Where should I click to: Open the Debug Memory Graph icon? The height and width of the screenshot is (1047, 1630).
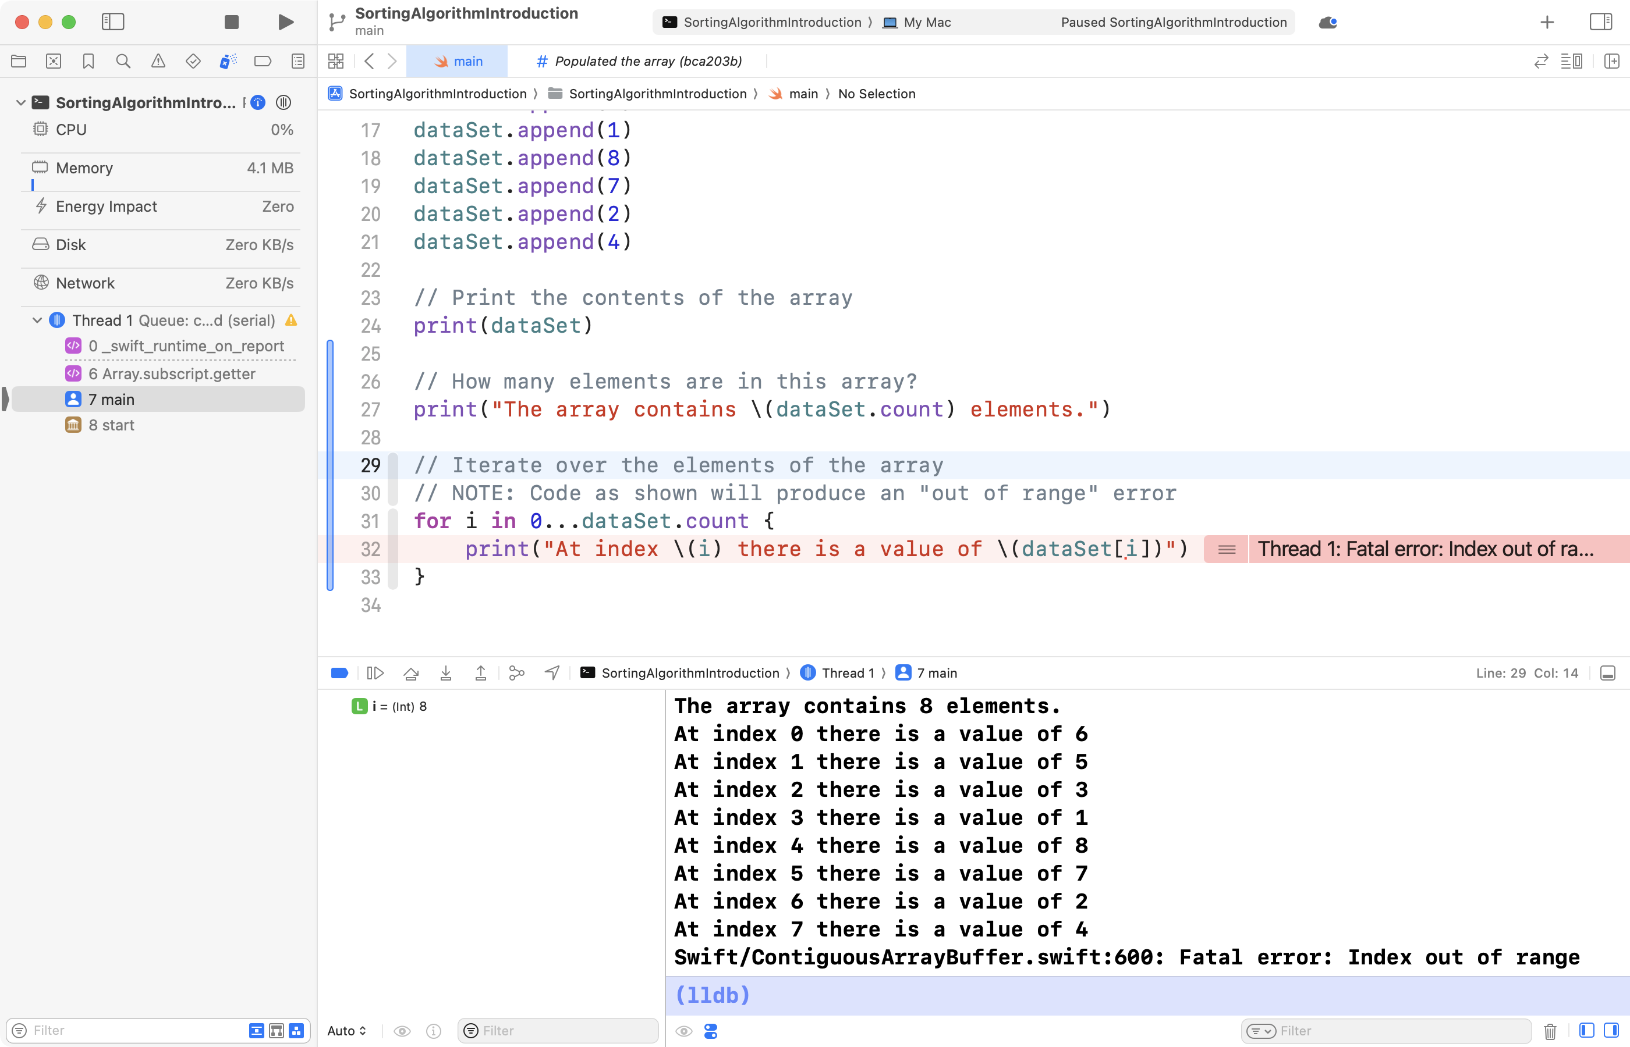516,672
